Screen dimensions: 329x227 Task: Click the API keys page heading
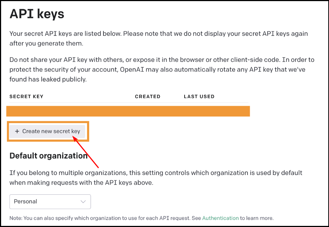click(x=37, y=14)
